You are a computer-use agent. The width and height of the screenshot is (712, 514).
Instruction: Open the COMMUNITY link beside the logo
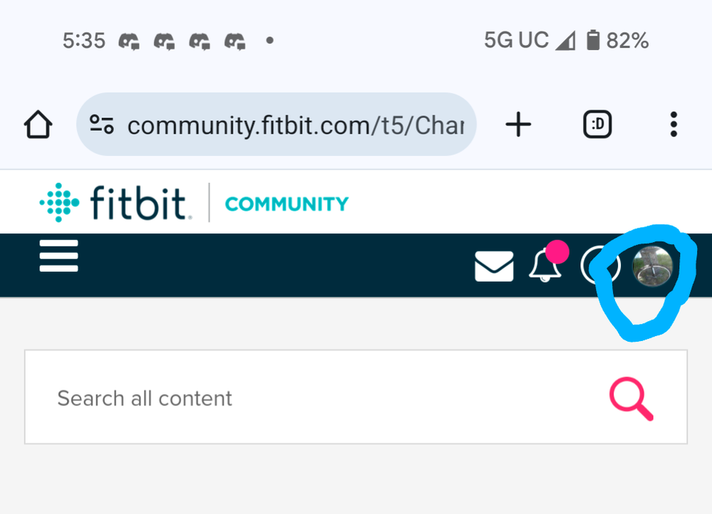click(x=287, y=204)
